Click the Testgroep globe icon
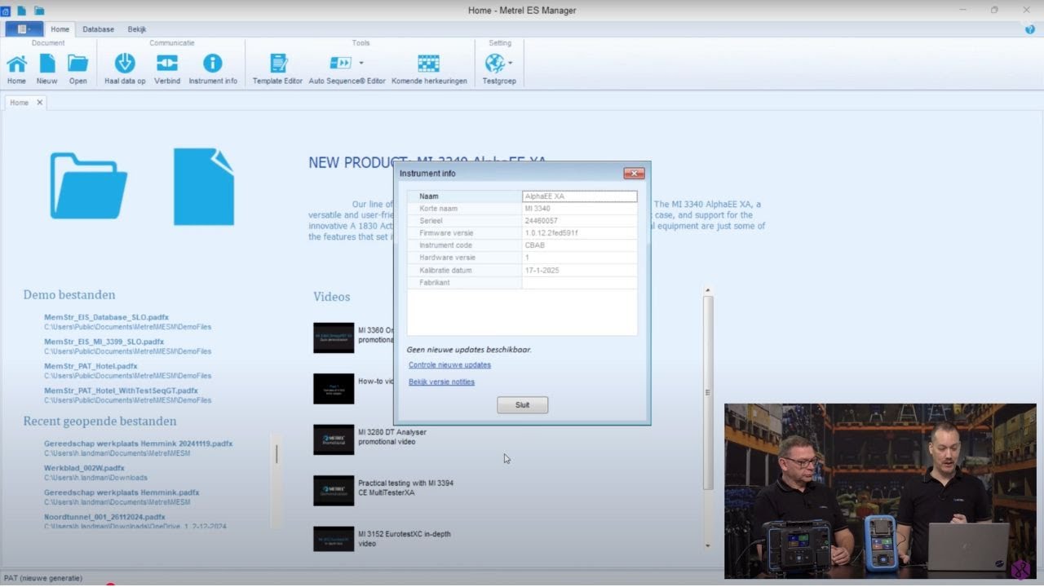 click(x=495, y=64)
